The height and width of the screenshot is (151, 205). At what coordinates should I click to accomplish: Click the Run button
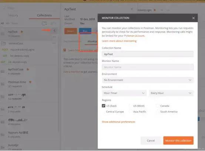click(85, 31)
